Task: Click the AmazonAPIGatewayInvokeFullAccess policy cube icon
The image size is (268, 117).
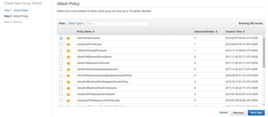Action: pos(68,101)
